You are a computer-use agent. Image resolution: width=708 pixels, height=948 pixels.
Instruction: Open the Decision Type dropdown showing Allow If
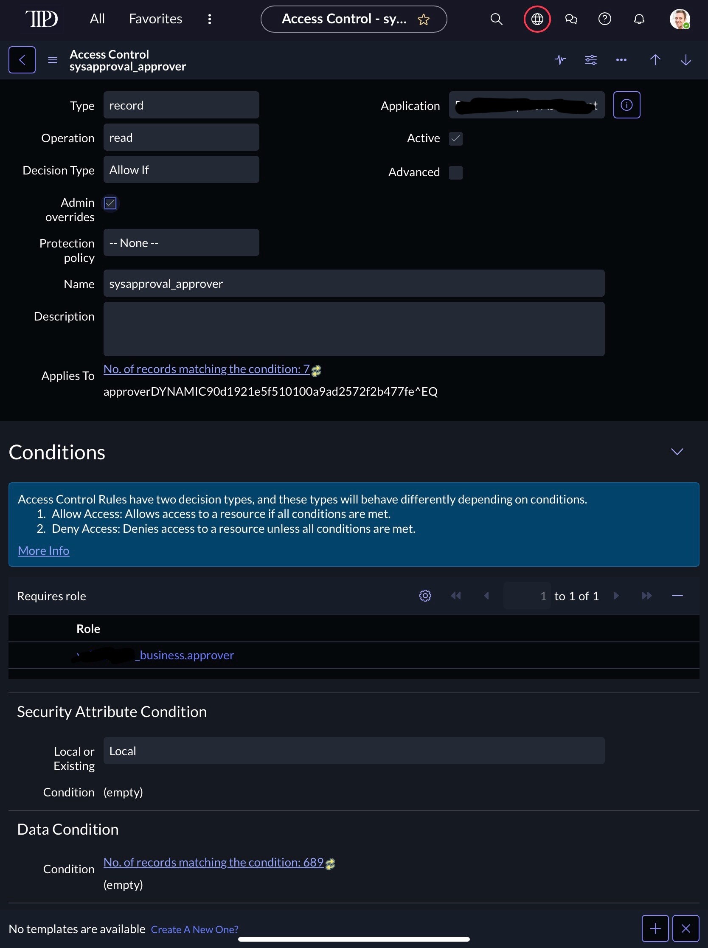[x=181, y=169]
